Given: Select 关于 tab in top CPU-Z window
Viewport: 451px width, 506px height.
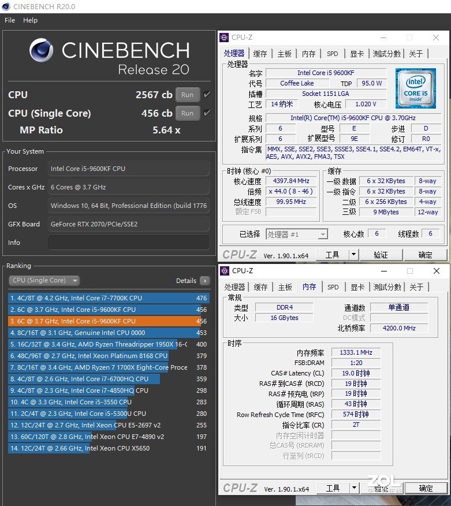Looking at the screenshot, I should coord(416,54).
